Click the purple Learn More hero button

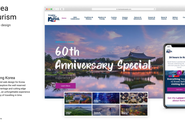66,86
